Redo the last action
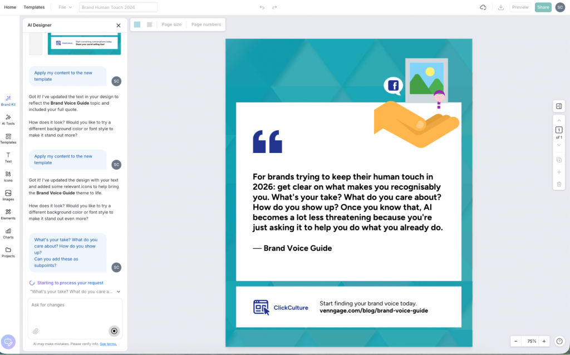This screenshot has height=355, width=570. [274, 7]
